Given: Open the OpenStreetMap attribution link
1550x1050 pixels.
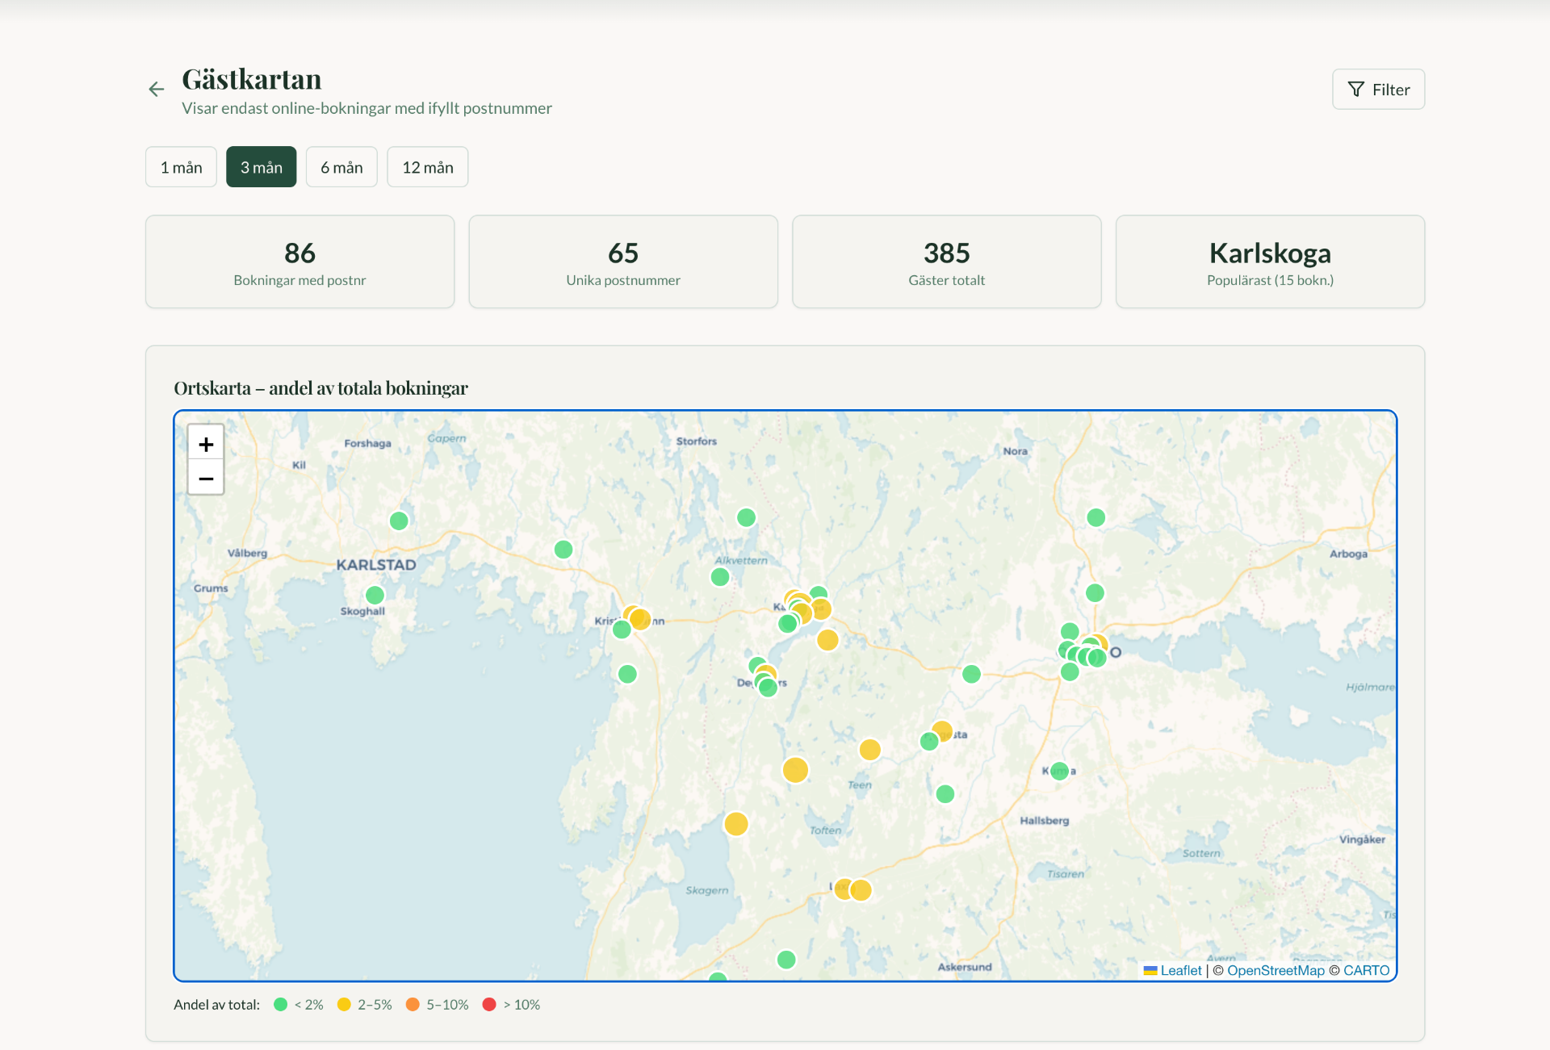Looking at the screenshot, I should point(1276,970).
